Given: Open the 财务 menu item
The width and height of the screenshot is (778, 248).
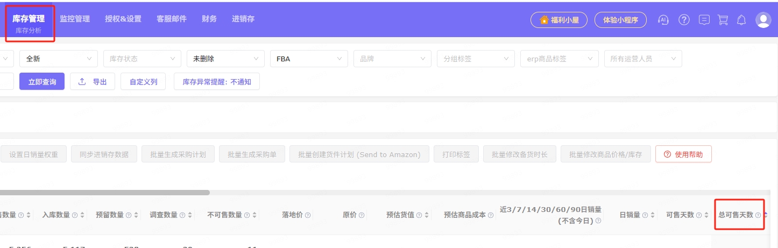Looking at the screenshot, I should 209,19.
